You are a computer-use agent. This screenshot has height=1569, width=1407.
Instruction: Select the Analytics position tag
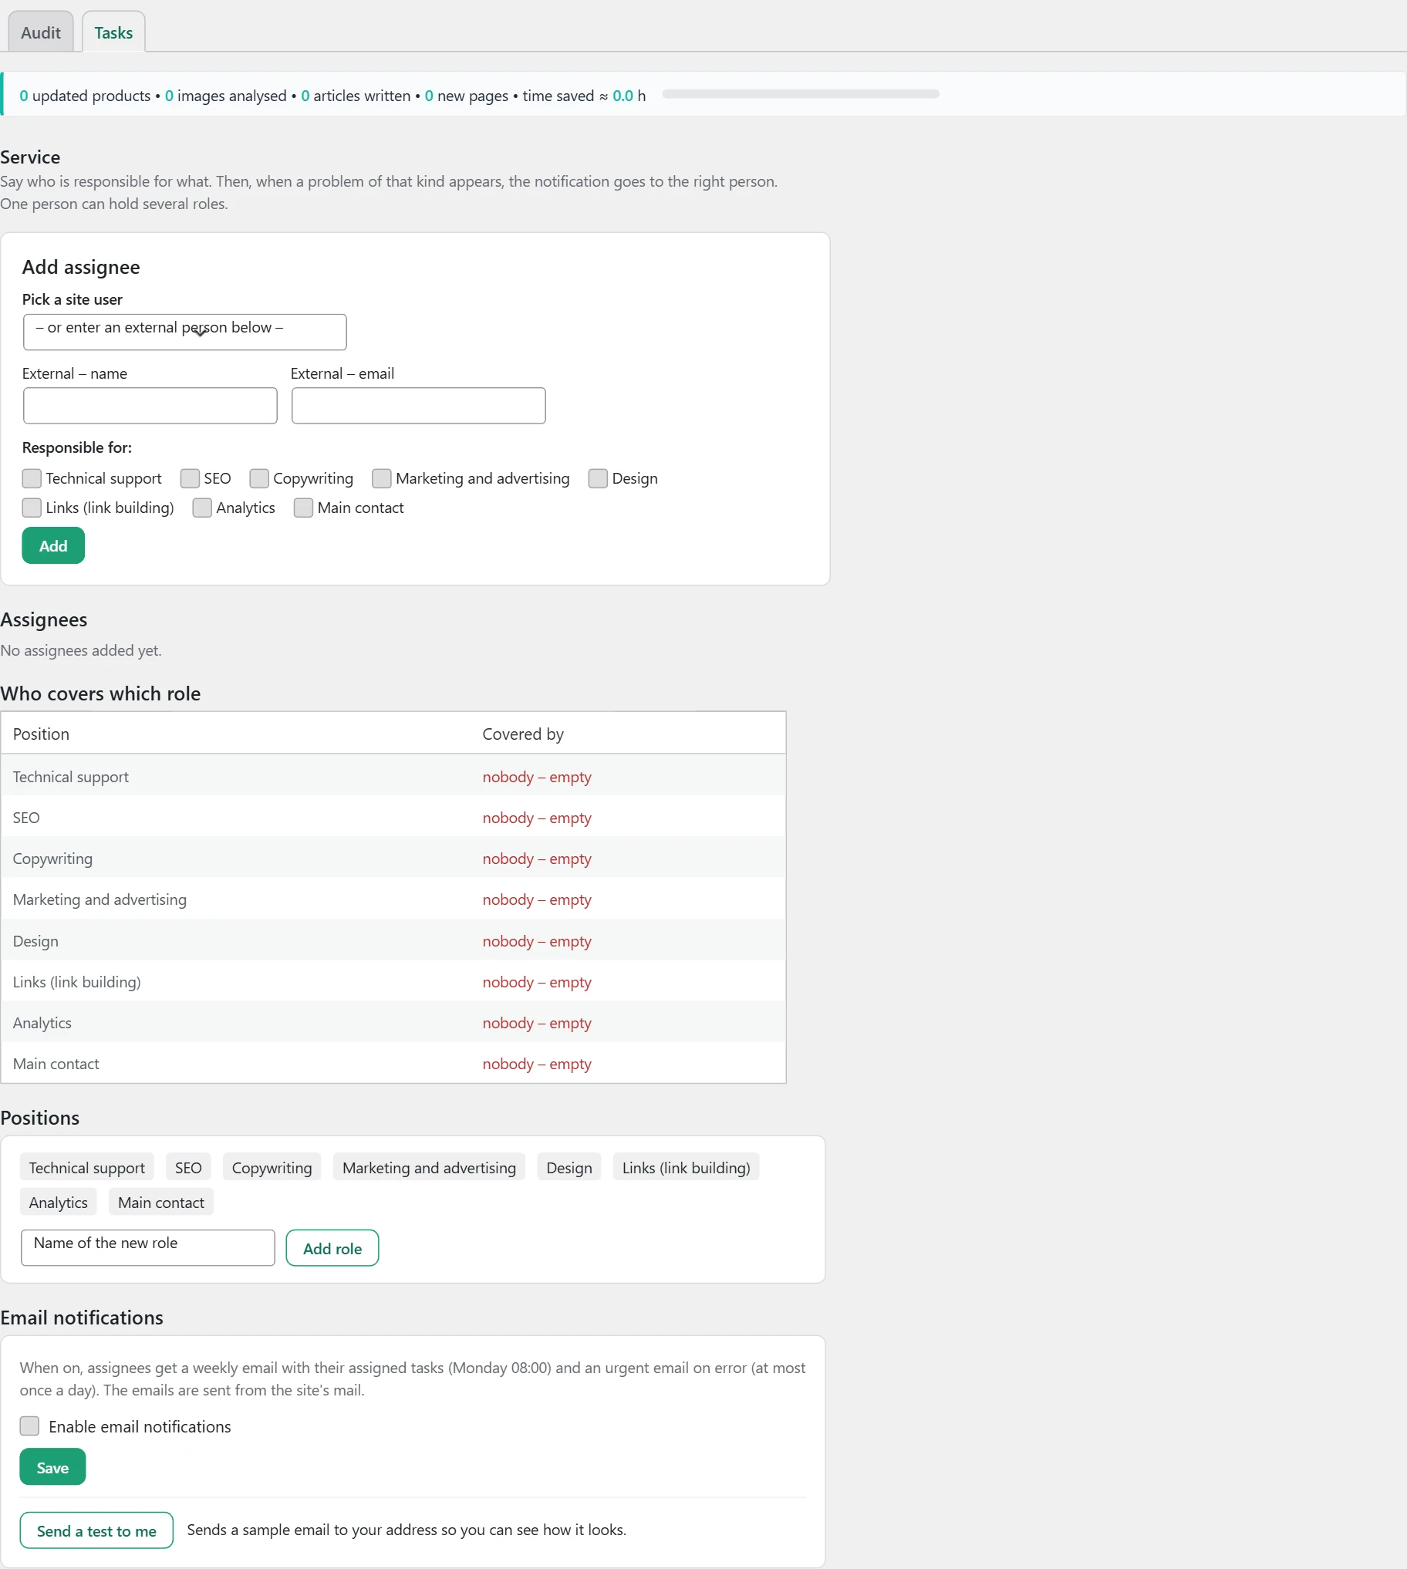click(58, 1202)
